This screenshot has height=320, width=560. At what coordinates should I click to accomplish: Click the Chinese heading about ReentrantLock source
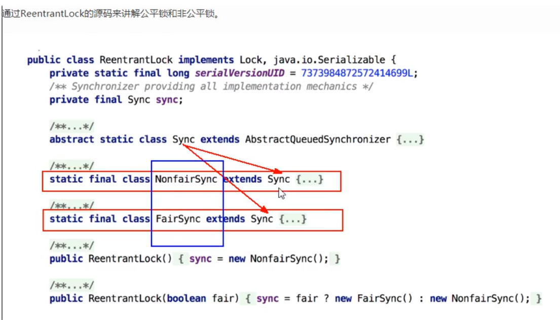click(110, 14)
